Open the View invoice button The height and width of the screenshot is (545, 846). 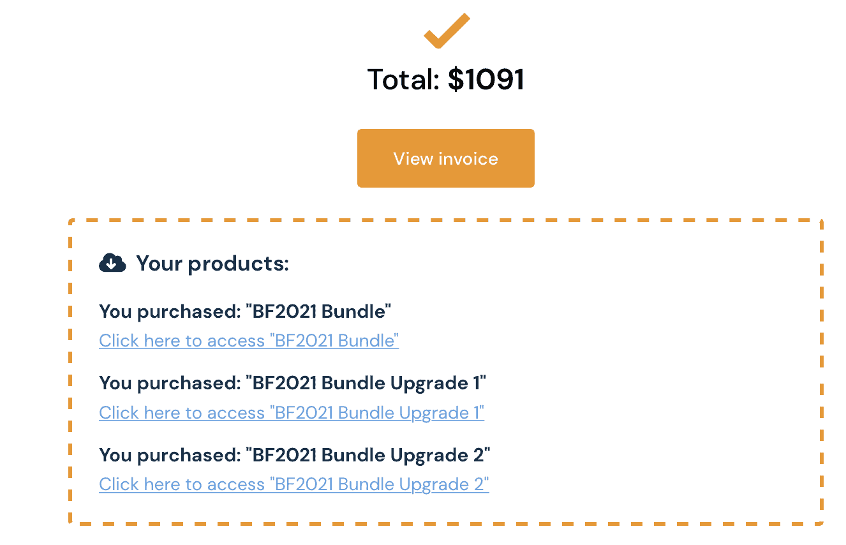click(445, 158)
